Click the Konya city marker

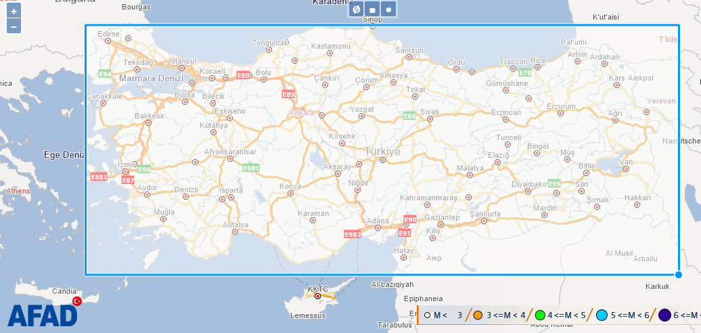[290, 194]
